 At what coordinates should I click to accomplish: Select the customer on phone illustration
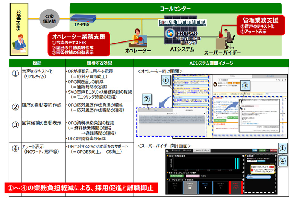point(19,43)
